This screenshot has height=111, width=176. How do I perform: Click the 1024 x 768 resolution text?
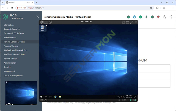click(44, 100)
